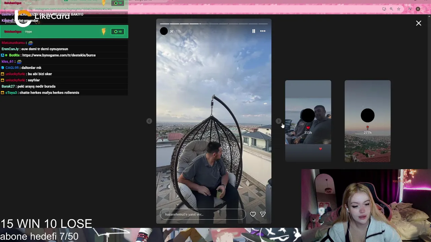Viewport: 431px width, 242px height.
Task: Click the Hype 10 button in chat
Action: [118, 32]
